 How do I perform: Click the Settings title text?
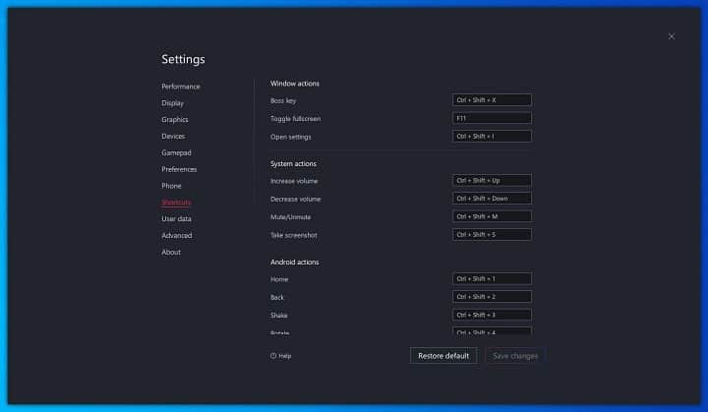(183, 59)
